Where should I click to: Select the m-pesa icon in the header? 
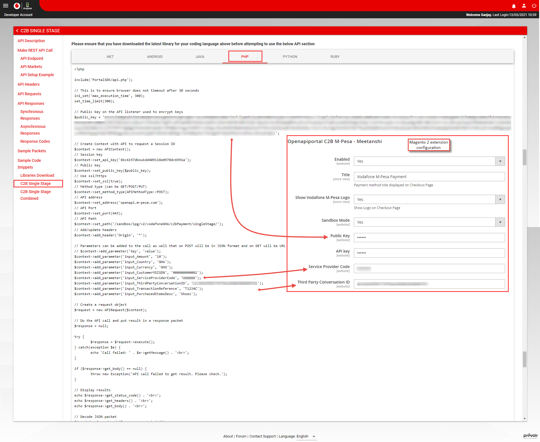click(x=27, y=6)
